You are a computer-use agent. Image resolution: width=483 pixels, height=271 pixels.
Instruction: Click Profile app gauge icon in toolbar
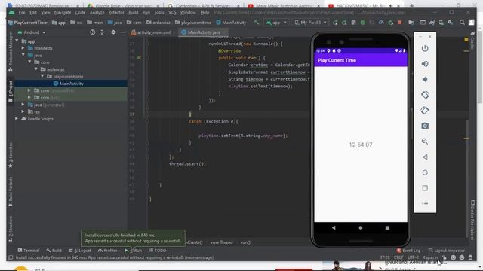tap(381, 23)
